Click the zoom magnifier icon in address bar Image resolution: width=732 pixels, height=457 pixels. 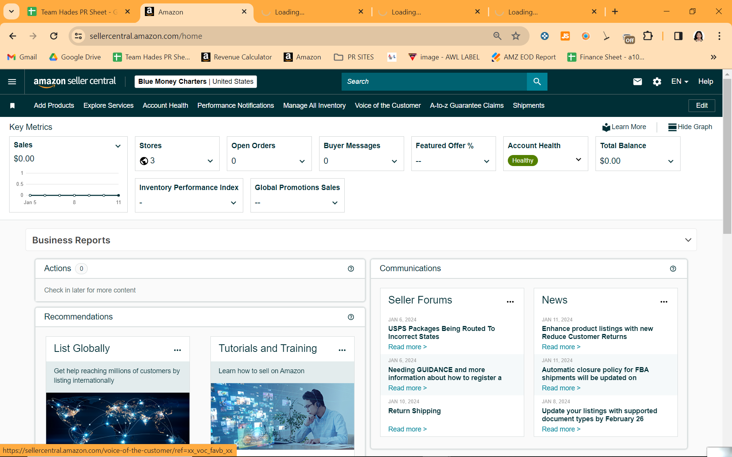(x=497, y=36)
